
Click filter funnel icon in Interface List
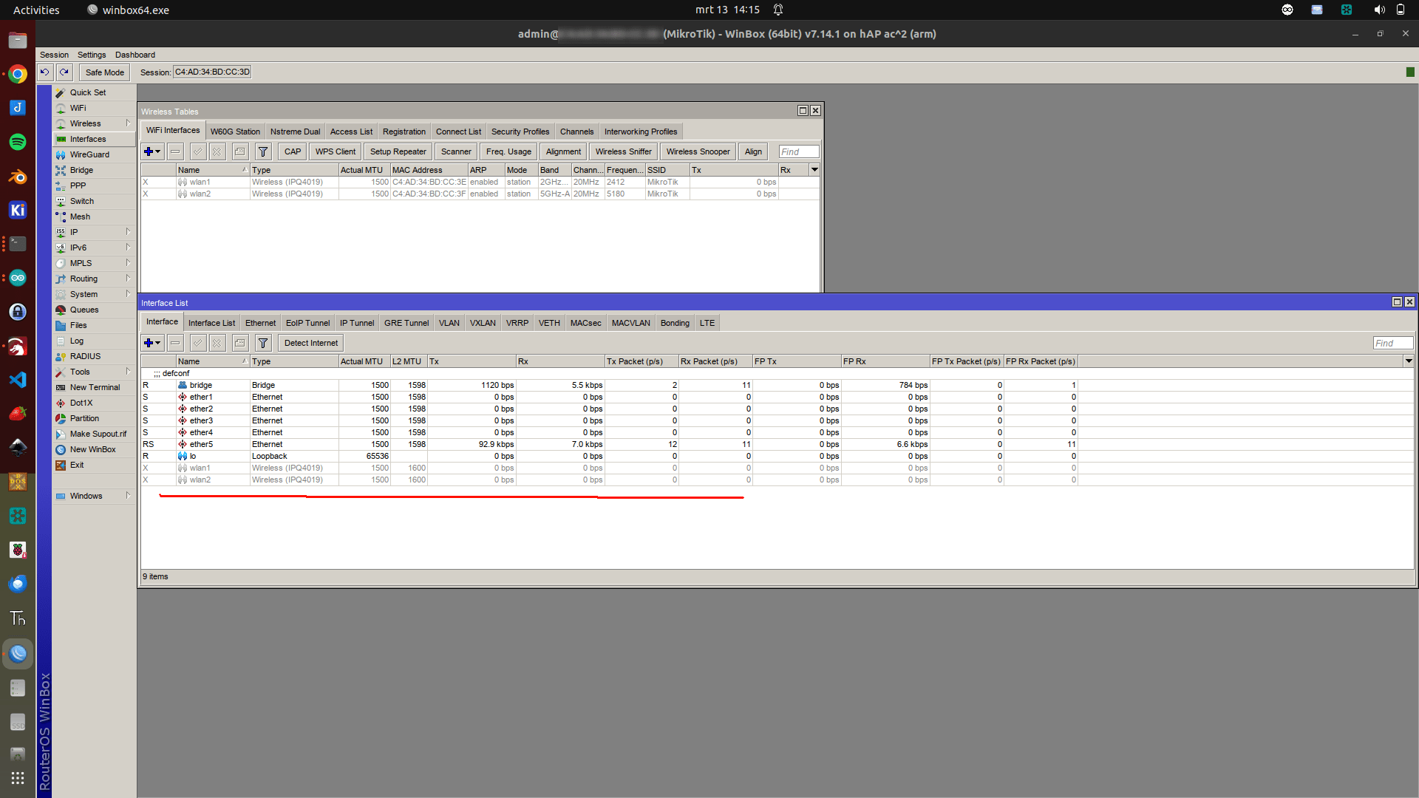click(263, 343)
